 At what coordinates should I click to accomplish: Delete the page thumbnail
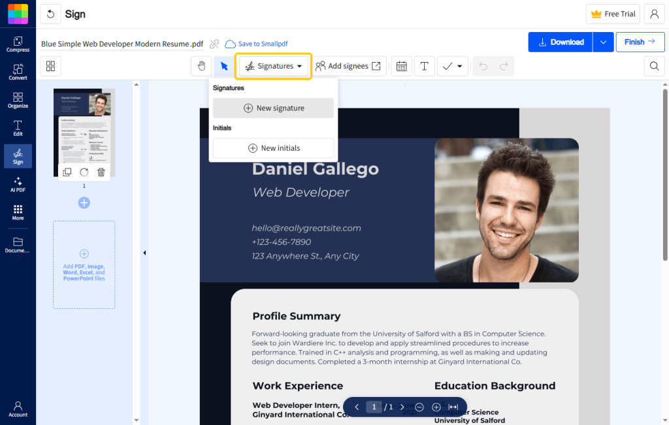[101, 172]
